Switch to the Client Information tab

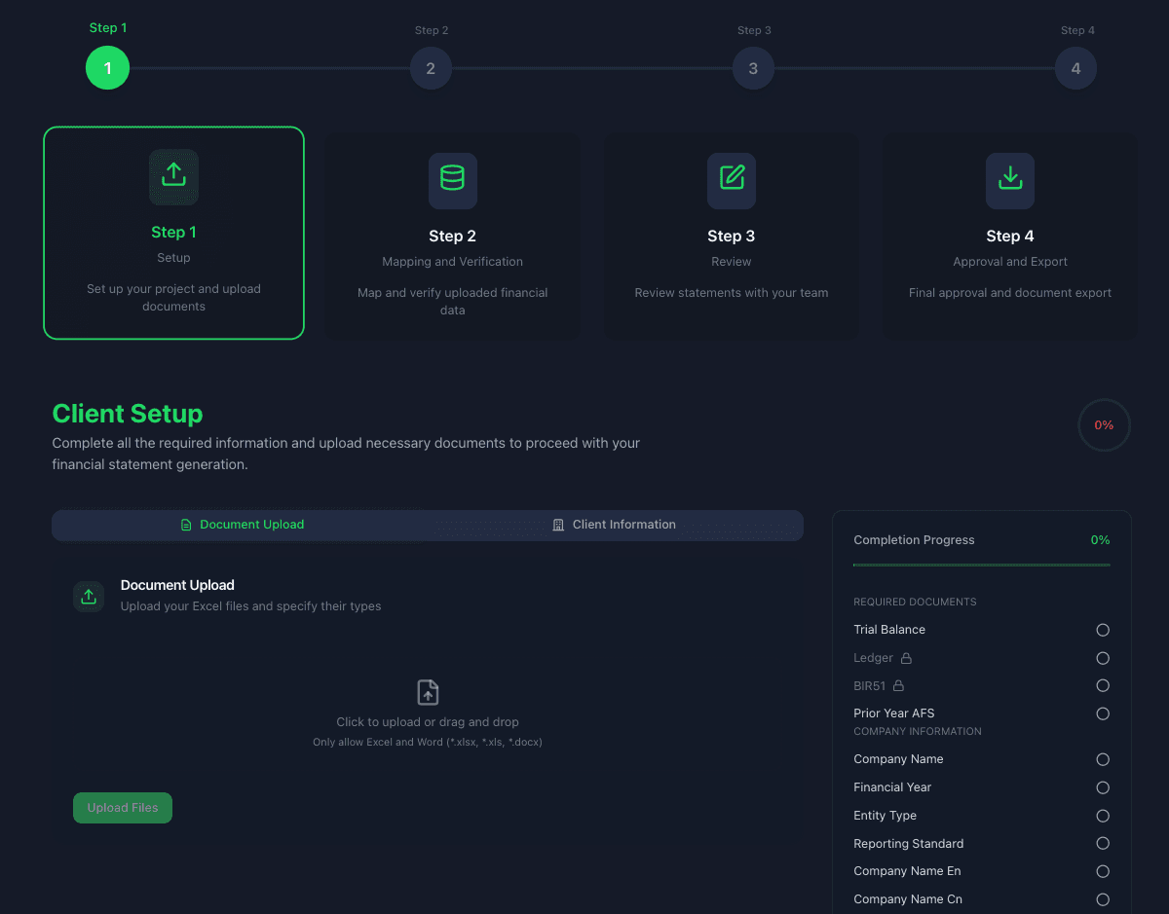pyautogui.click(x=614, y=525)
